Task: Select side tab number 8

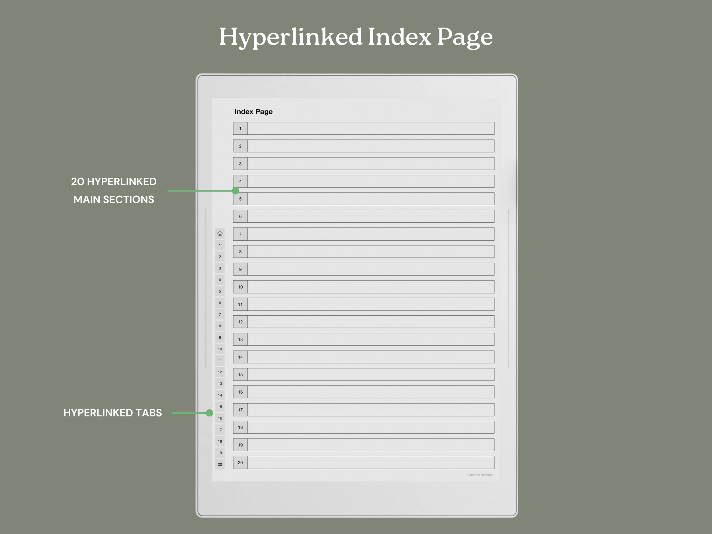Action: pos(220,326)
